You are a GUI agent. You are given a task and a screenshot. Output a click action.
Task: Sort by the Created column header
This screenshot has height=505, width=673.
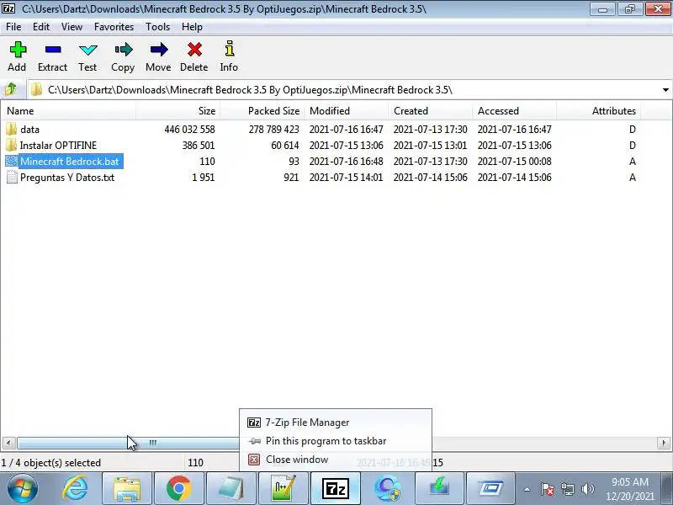(430, 111)
